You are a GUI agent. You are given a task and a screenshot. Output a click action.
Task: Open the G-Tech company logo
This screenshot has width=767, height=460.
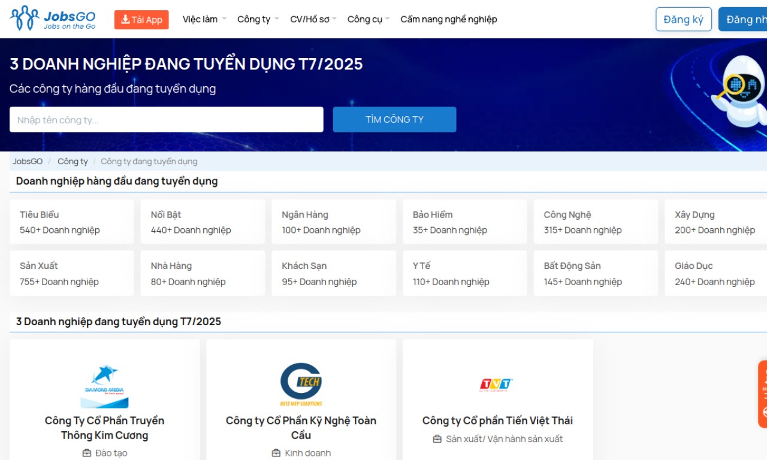tap(301, 385)
